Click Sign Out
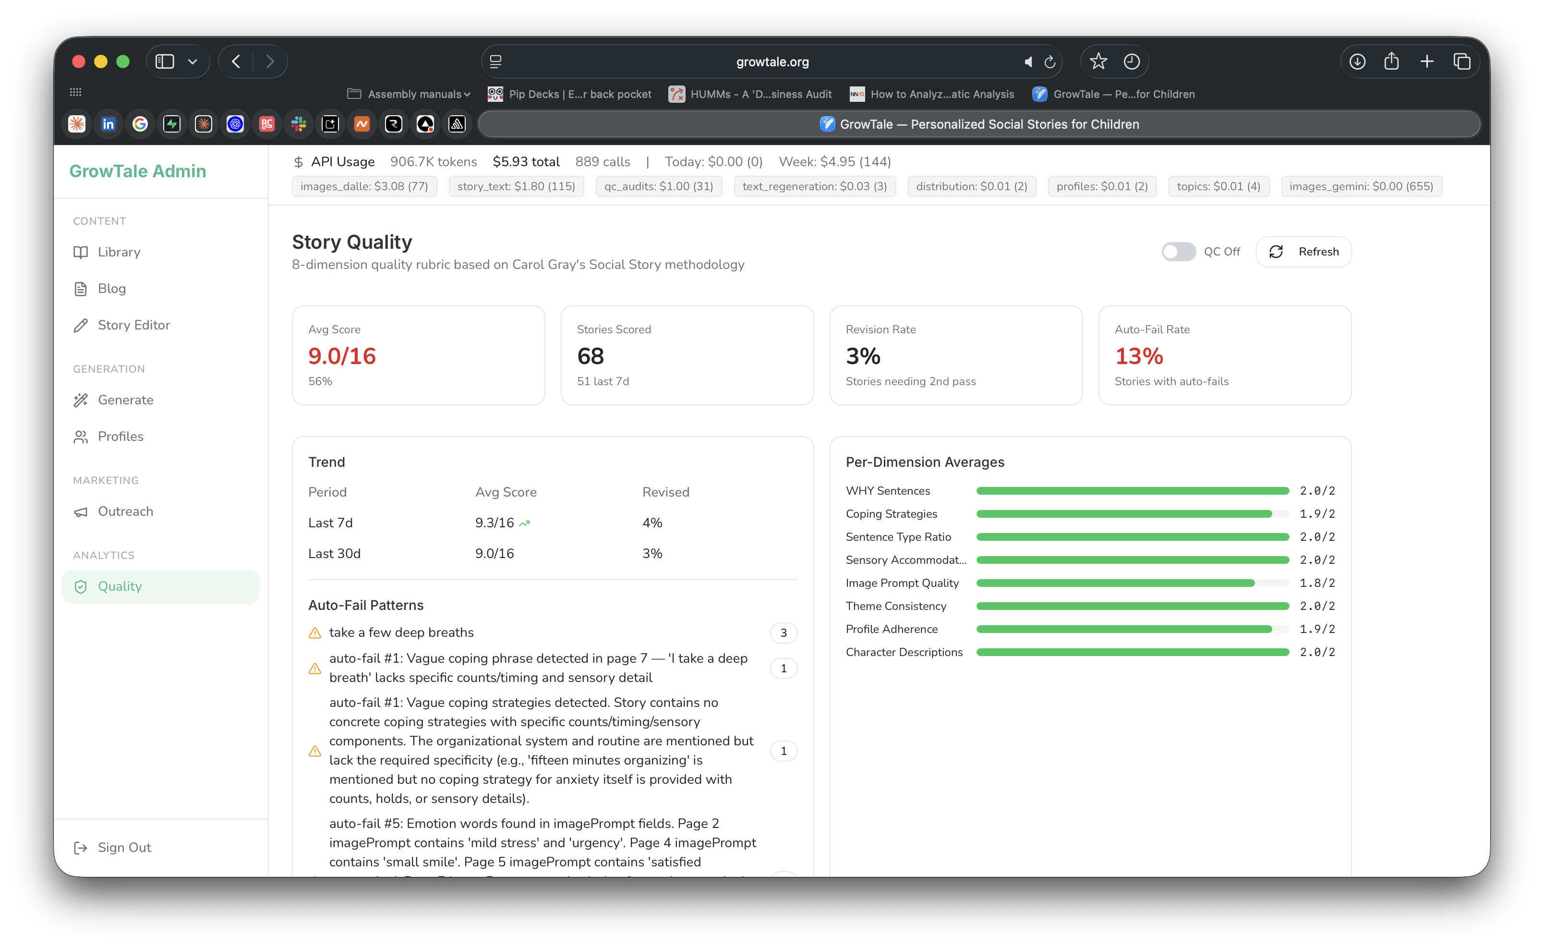The height and width of the screenshot is (948, 1544). (x=124, y=848)
